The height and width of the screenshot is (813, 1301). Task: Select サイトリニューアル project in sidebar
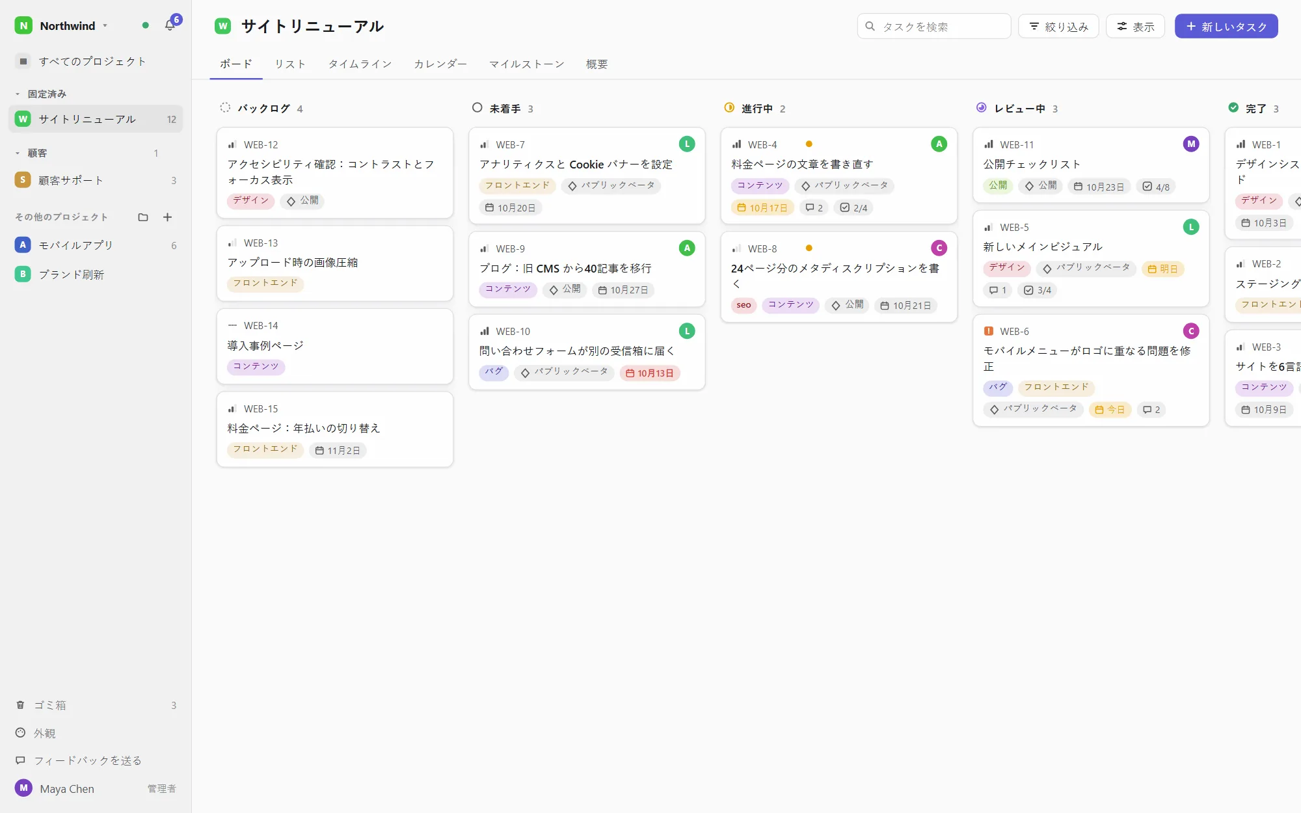pos(96,119)
